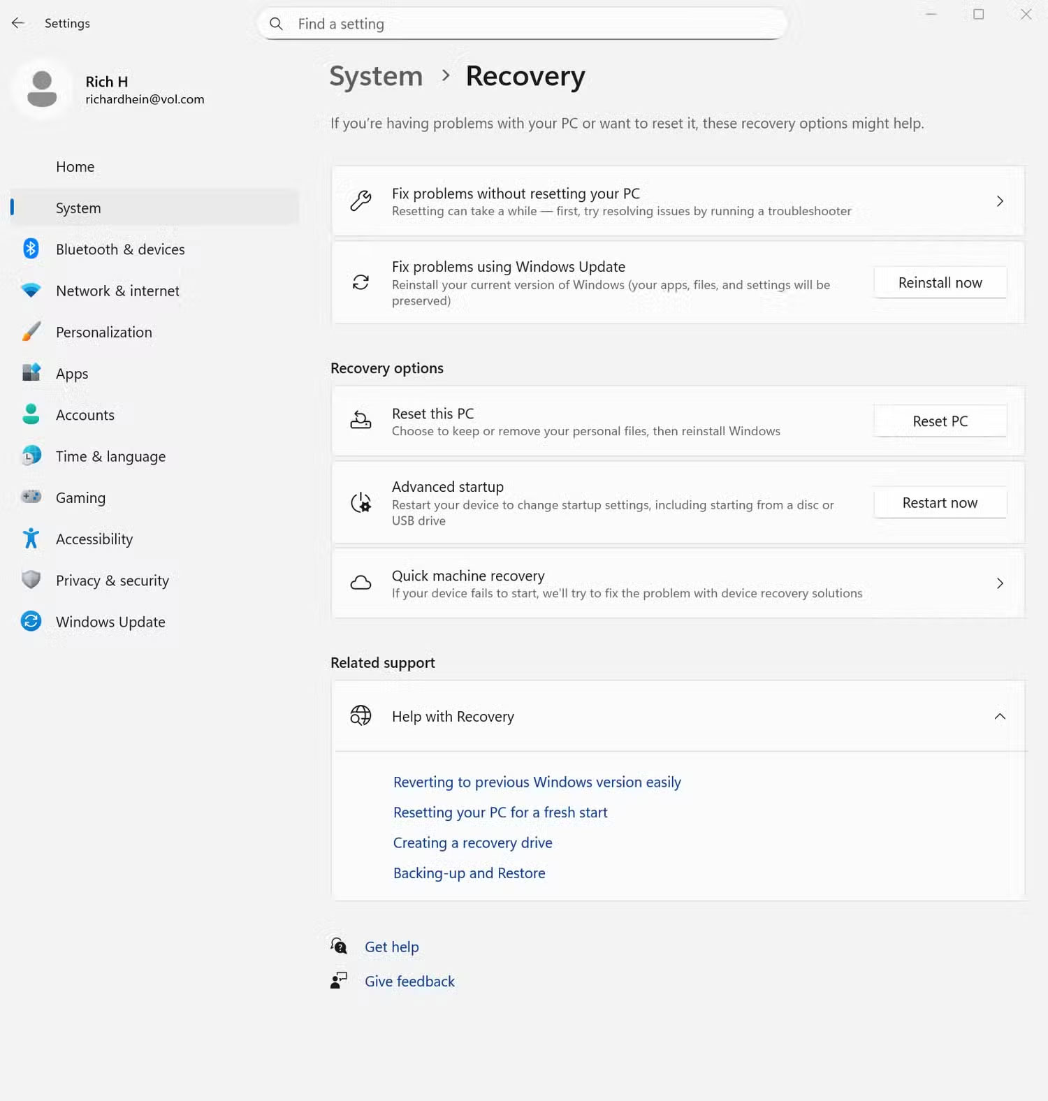Viewport: 1048px width, 1101px height.
Task: Open Time & language settings
Action: pos(155,456)
